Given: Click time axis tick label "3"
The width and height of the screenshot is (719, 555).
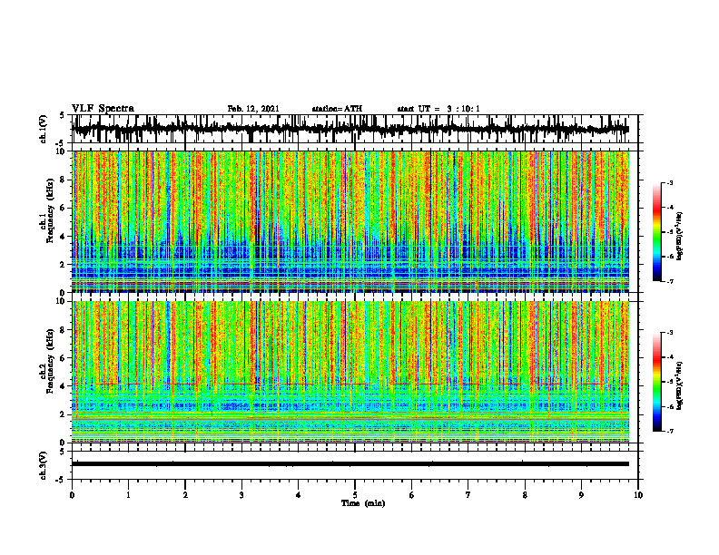Looking at the screenshot, I should (241, 495).
